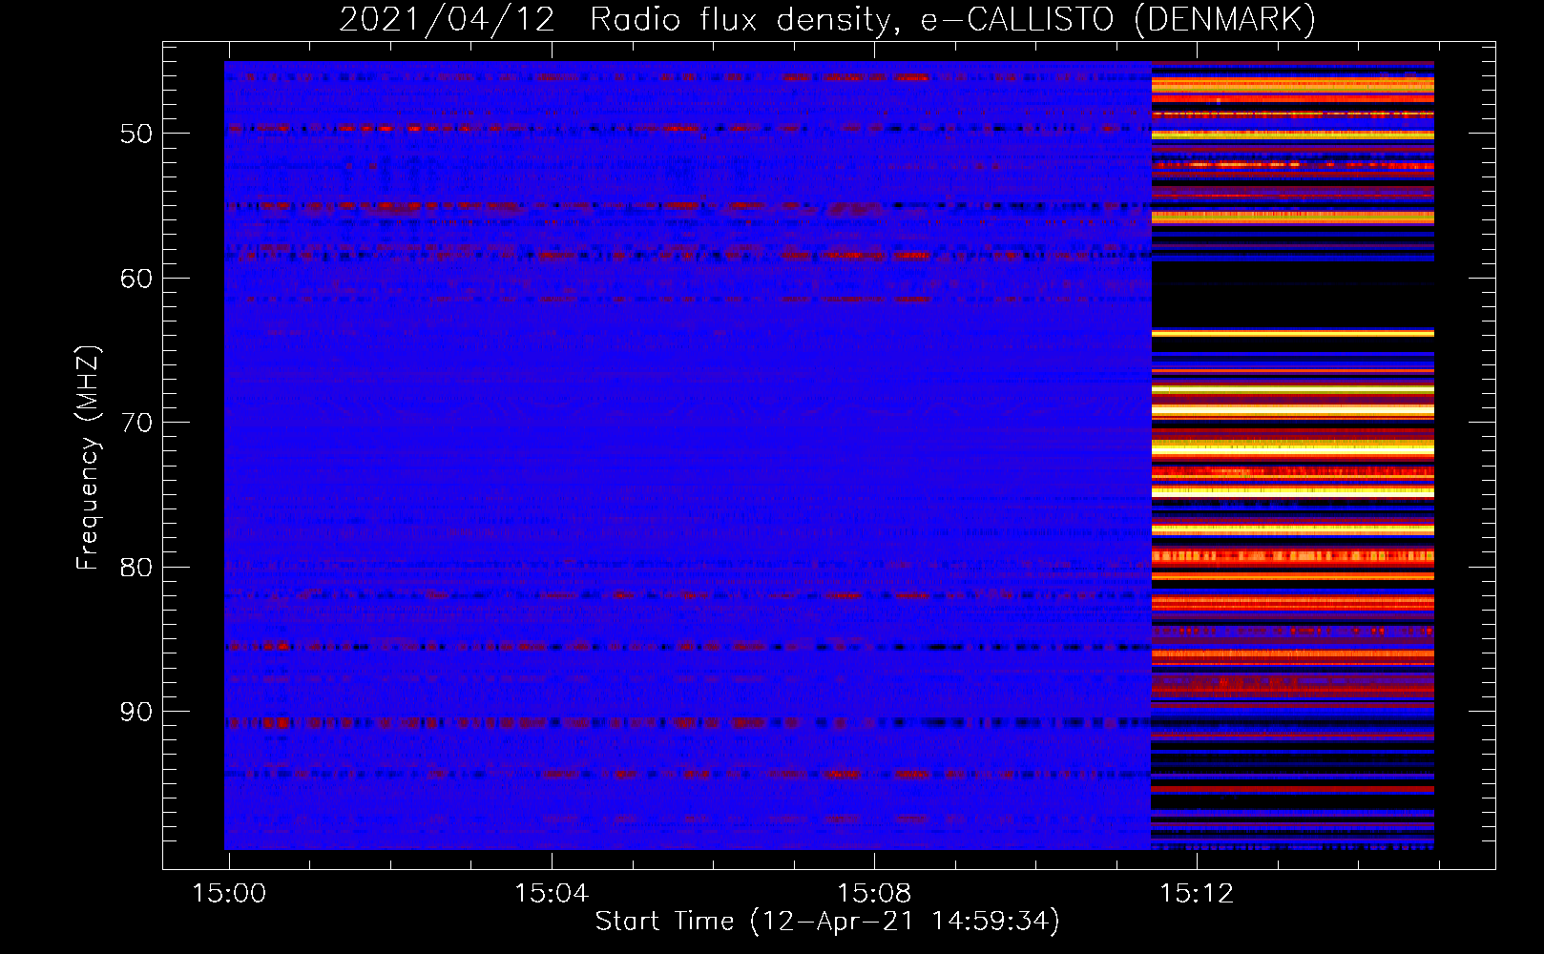Click the frequency tick label '70'
Screen dimensions: 1544x954
point(136,423)
